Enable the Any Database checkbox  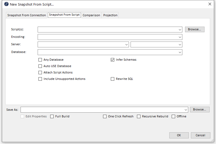(40, 60)
